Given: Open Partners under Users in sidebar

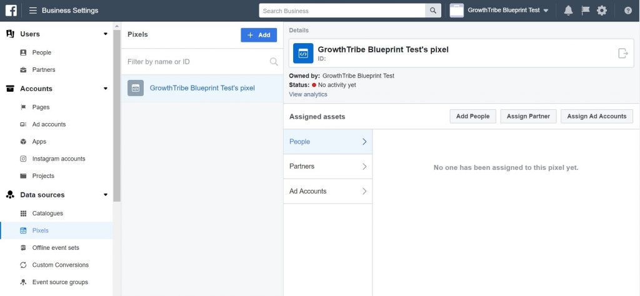Looking at the screenshot, I should click(x=44, y=70).
